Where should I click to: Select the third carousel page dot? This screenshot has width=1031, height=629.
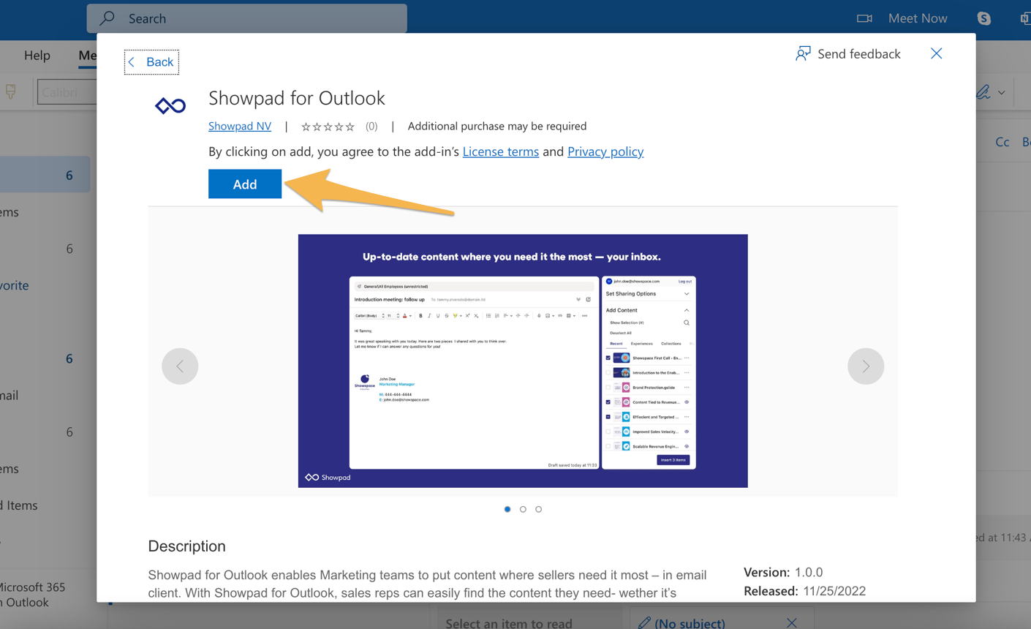539,509
